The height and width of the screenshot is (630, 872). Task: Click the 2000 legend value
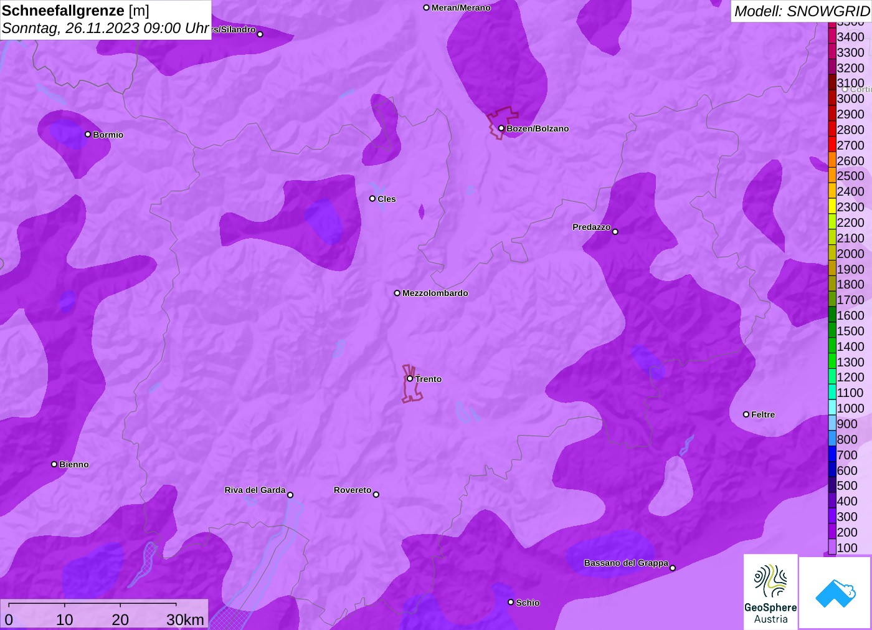click(850, 254)
